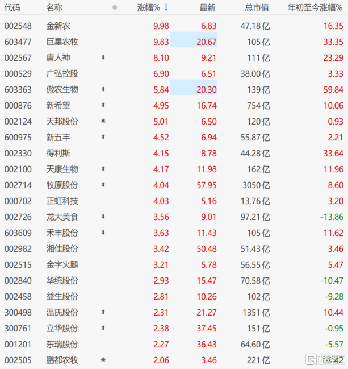
Task: Click the star icon beside 天邦股份
Action: click(x=103, y=121)
